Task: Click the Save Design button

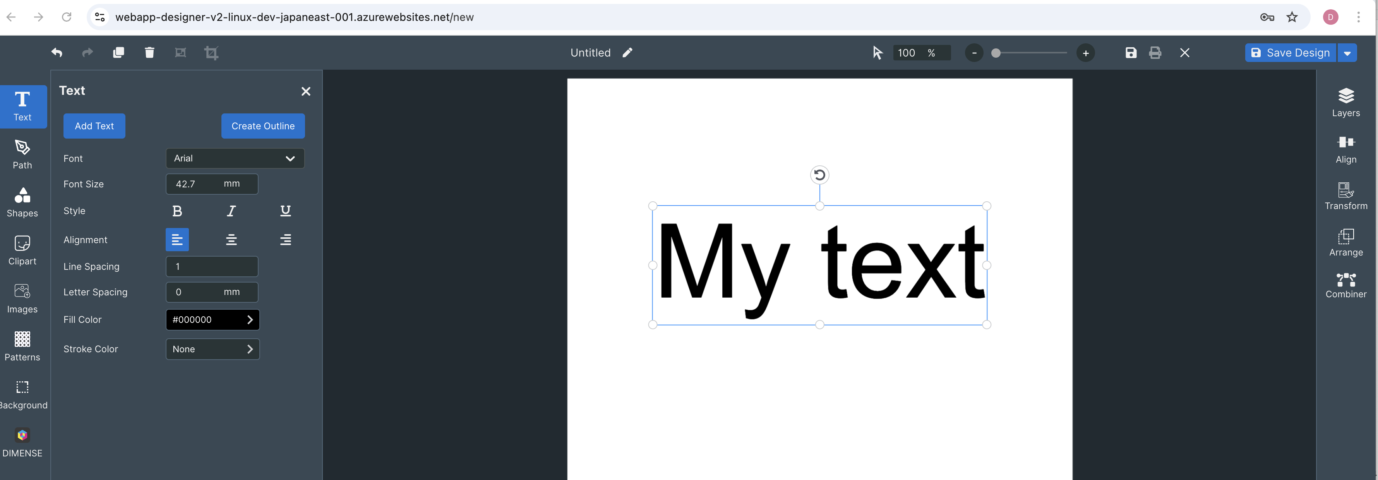Action: tap(1290, 52)
